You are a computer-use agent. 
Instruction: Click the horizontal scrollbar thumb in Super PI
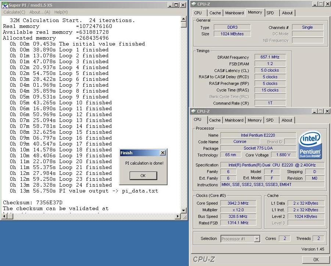10,216
